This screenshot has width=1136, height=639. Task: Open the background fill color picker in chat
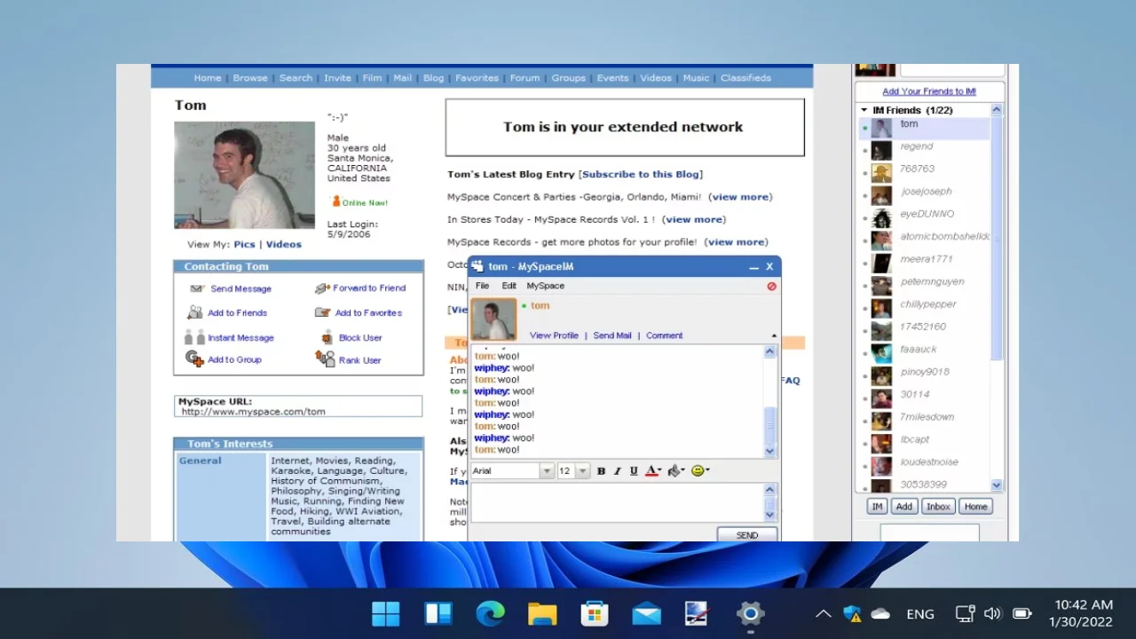[676, 471]
